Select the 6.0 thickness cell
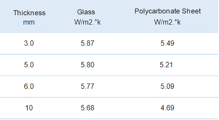 (x=29, y=86)
